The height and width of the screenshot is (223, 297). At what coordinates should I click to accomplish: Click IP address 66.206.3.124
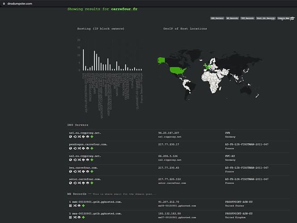(x=168, y=156)
